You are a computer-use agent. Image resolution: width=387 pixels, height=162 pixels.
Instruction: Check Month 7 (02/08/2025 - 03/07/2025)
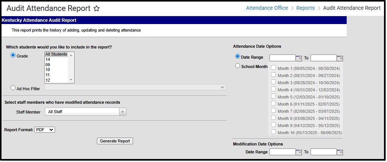coord(274,111)
